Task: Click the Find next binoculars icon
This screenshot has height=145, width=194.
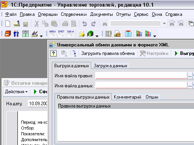Action: [x=181, y=24]
